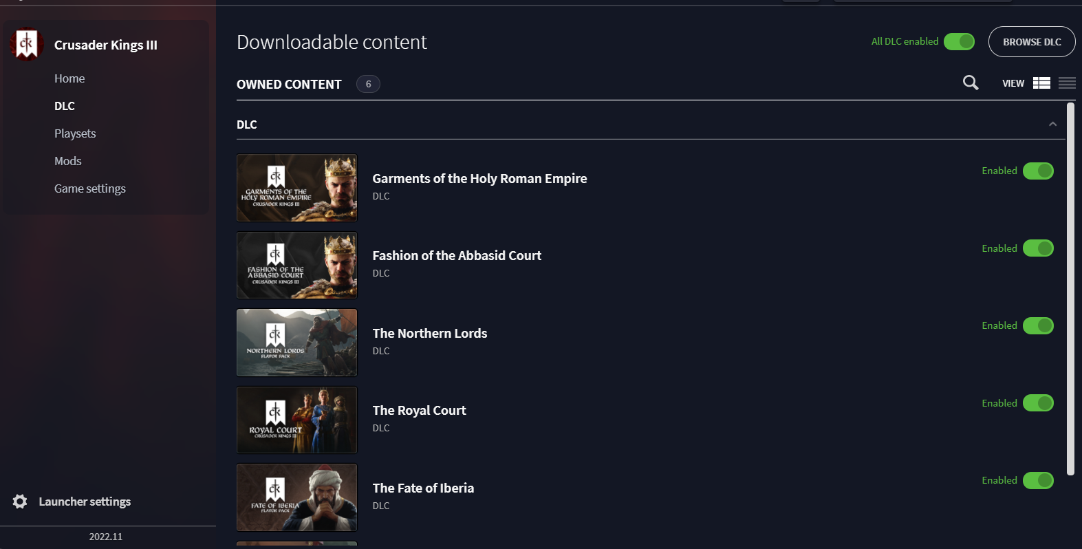Image resolution: width=1082 pixels, height=549 pixels.
Task: Click Fashion of the Abbasid Court thumbnail
Action: tap(297, 266)
